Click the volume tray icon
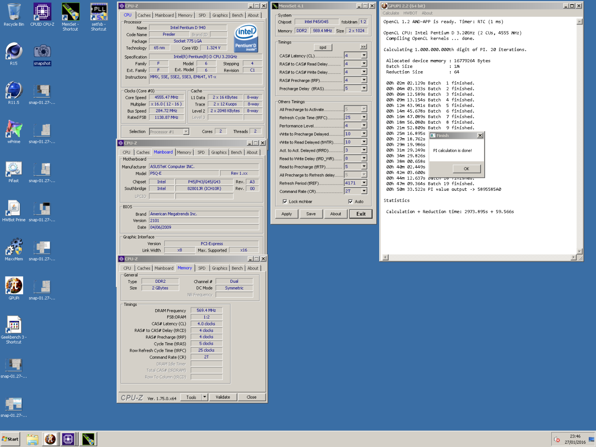This screenshot has height=447, width=596. tap(557, 439)
